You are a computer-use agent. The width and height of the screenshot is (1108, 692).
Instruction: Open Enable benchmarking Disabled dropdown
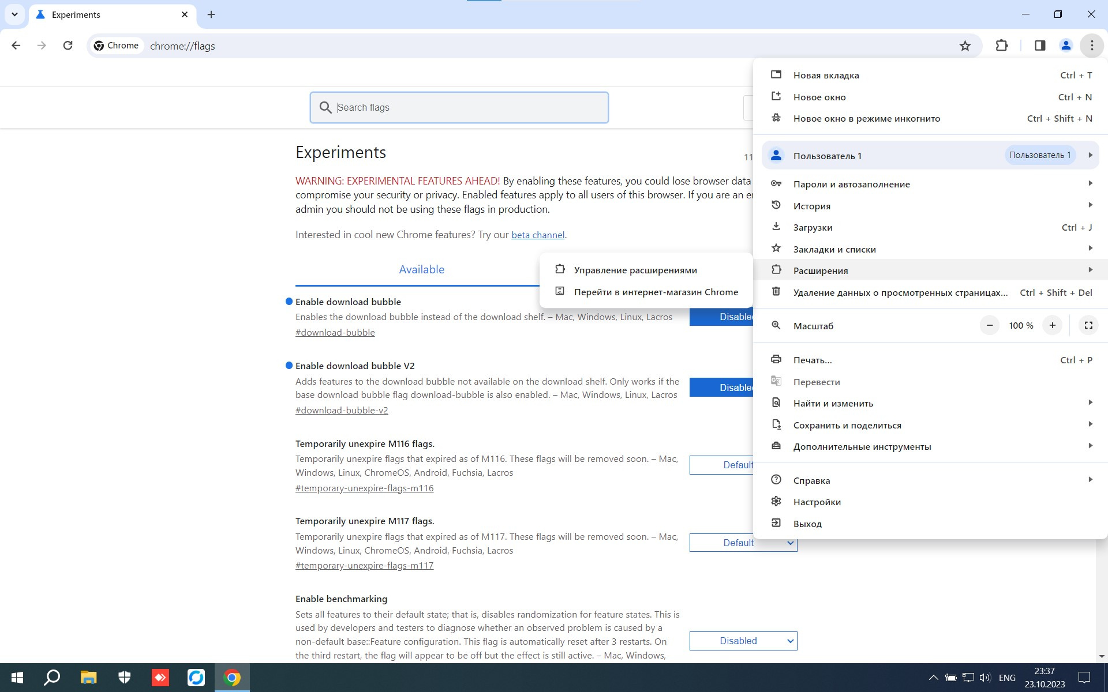click(743, 641)
